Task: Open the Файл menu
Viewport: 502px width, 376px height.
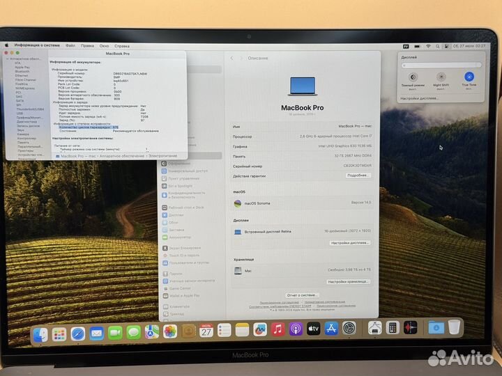Action: [x=70, y=46]
